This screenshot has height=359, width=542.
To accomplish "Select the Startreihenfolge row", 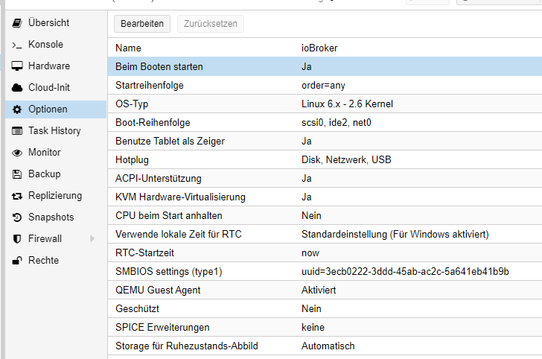I will [x=325, y=85].
